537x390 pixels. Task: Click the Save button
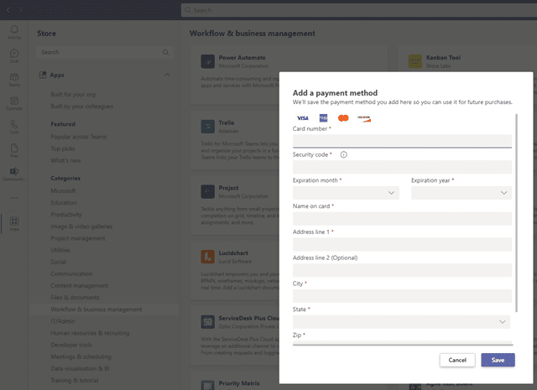(498, 360)
